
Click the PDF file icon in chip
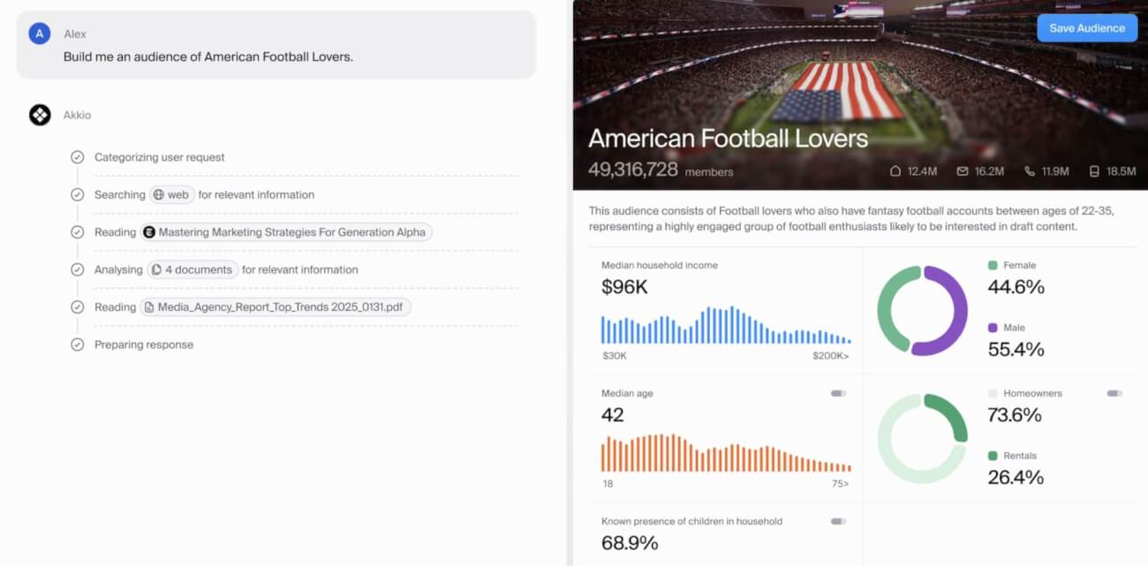150,307
